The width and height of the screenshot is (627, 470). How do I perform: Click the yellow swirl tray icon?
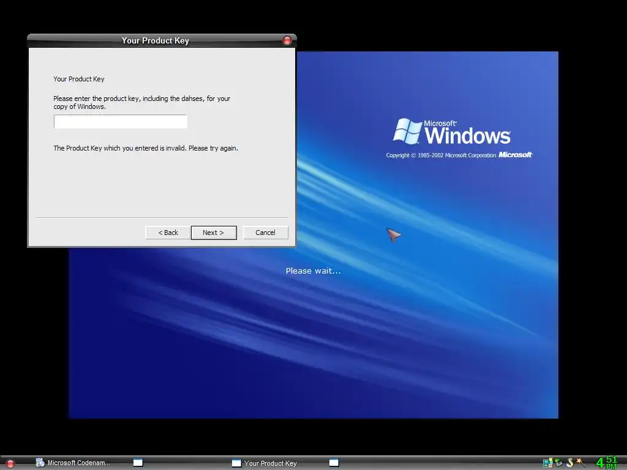[570, 463]
